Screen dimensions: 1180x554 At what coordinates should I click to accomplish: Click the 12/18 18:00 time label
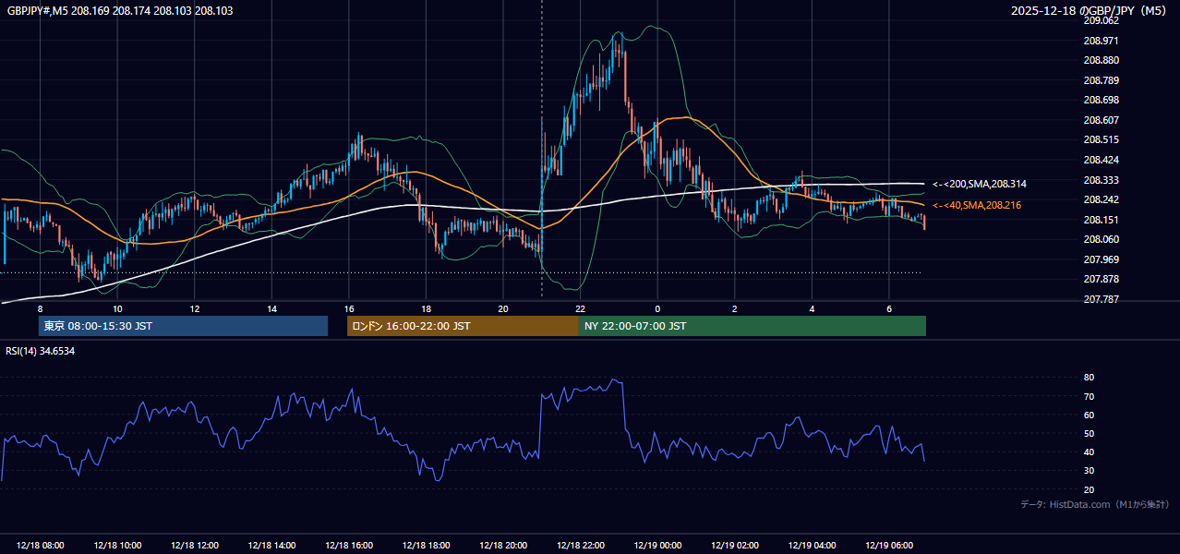426,546
